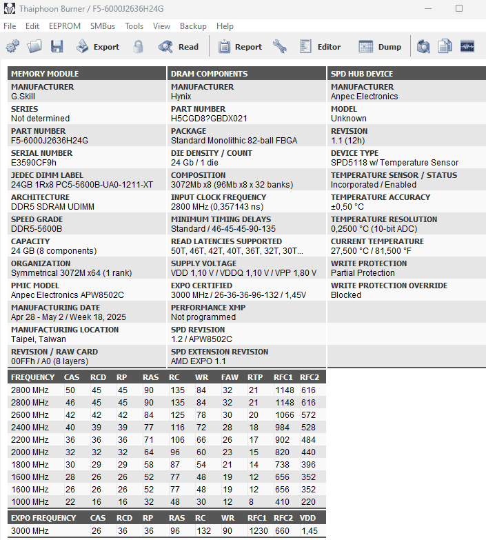Open the EEPROM menu
The width and height of the screenshot is (486, 540).
pyautogui.click(x=65, y=26)
